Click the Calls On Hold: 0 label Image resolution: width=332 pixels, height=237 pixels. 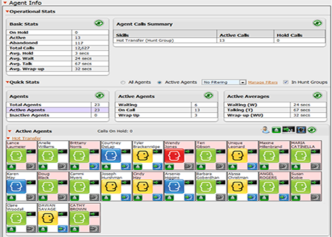[x=115, y=131]
